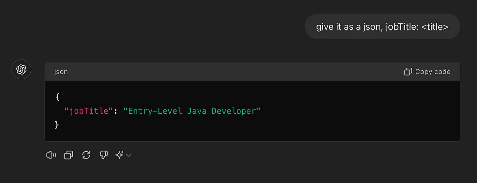The width and height of the screenshot is (477, 183).
Task: Click the ChatGPT logo avatar
Action: click(x=21, y=69)
